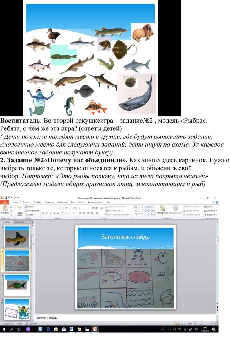Viewport: 230px width, 357px height.
Task: Click the PowerPoint Help question mark icon
Action: [217, 202]
